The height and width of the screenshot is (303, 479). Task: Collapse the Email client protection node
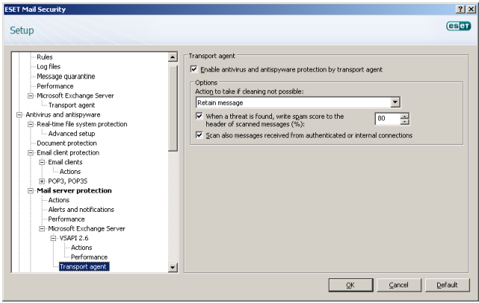[x=31, y=152]
